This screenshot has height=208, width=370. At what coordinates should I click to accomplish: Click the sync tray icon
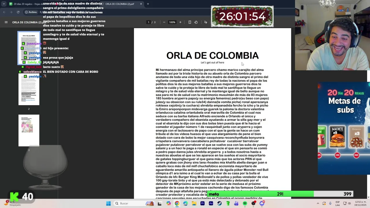point(324,203)
